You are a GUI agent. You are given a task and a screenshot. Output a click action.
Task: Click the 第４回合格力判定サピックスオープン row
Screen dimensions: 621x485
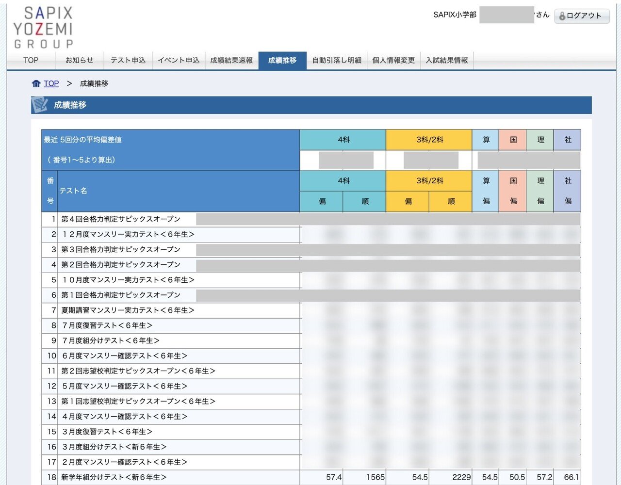pyautogui.click(x=121, y=219)
